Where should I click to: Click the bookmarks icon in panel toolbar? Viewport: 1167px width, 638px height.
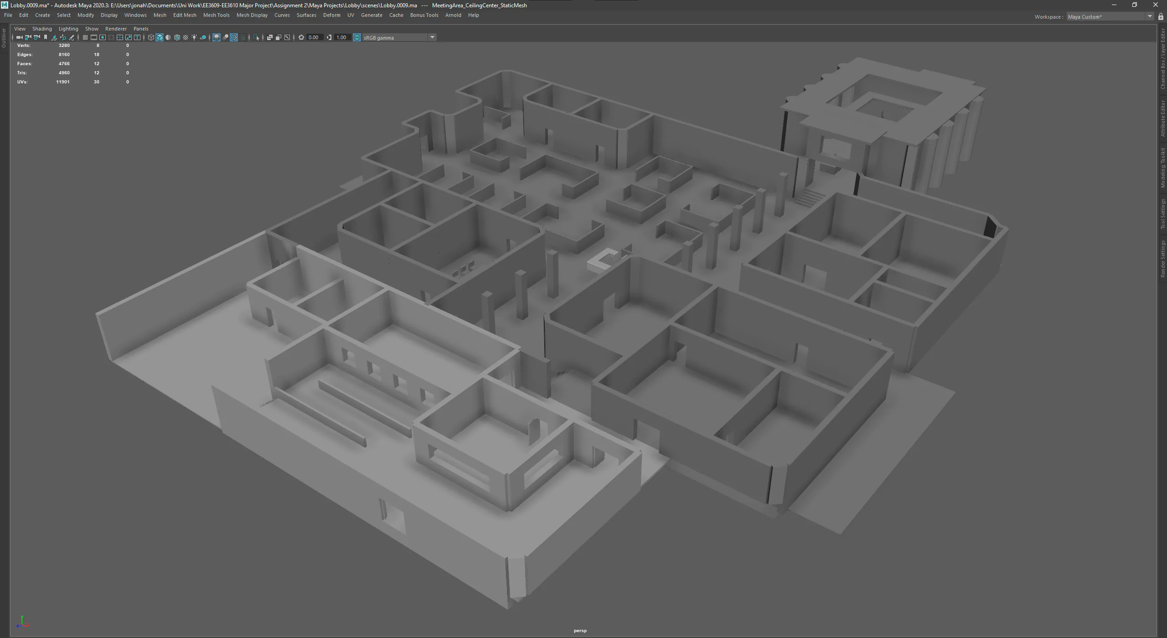coord(46,37)
